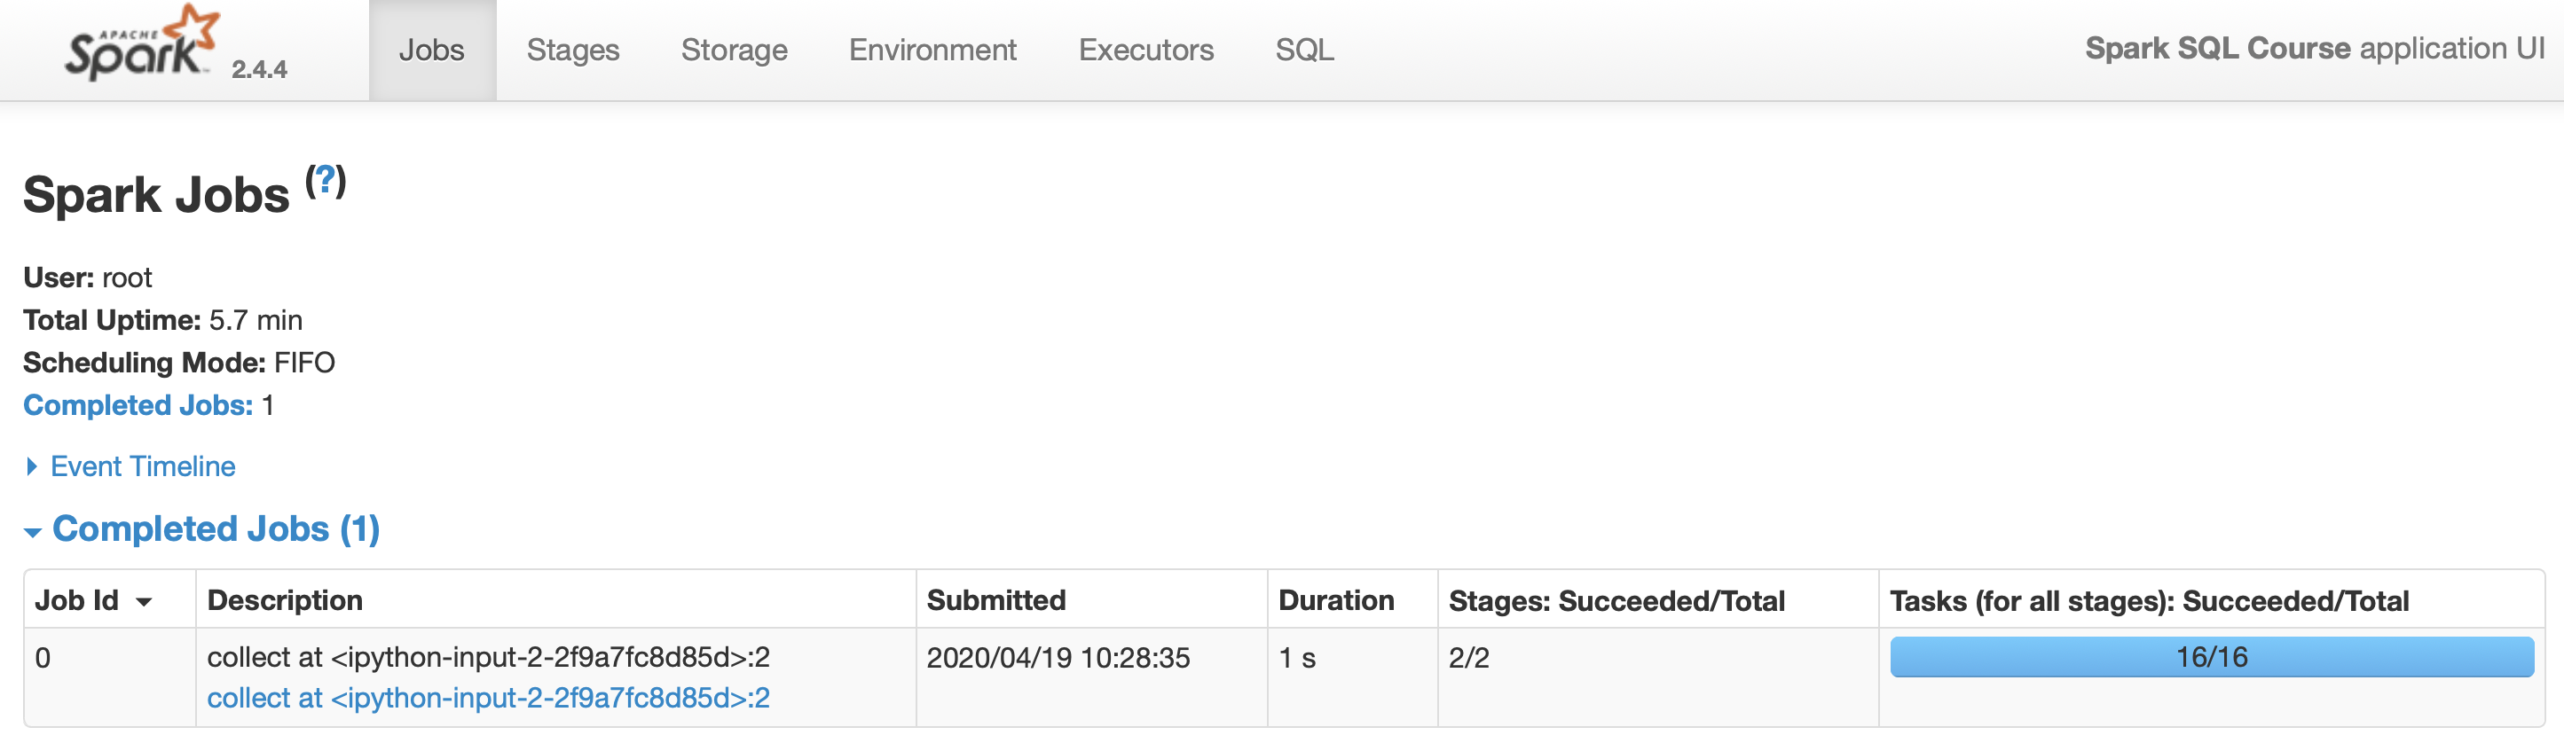The width and height of the screenshot is (2564, 743).
Task: Sort table by Description column header
Action: (x=285, y=601)
